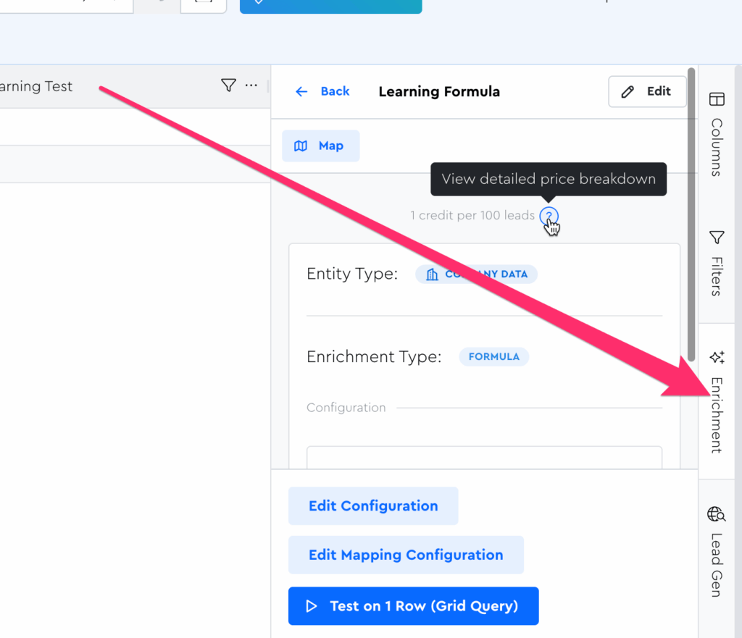Open the Map view button

point(320,146)
